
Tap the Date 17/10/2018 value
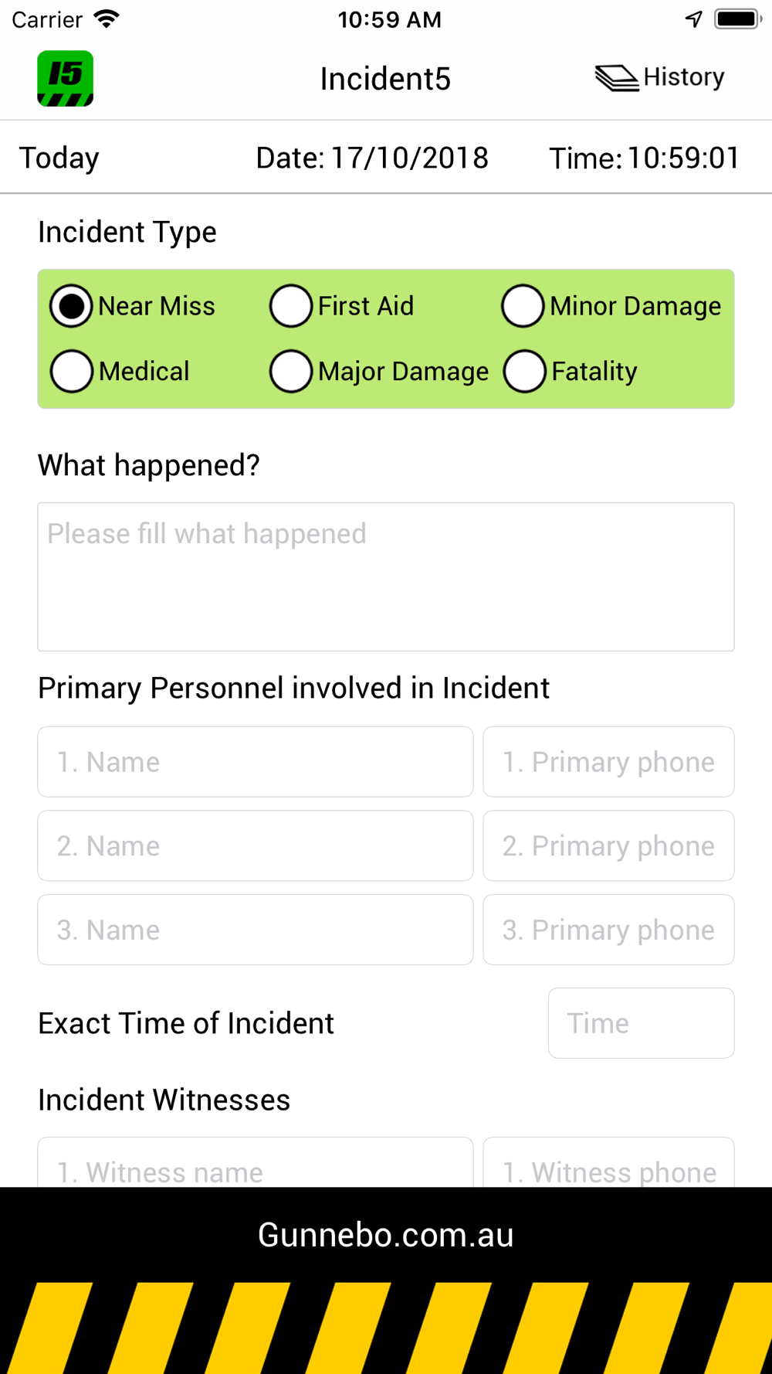tap(410, 158)
